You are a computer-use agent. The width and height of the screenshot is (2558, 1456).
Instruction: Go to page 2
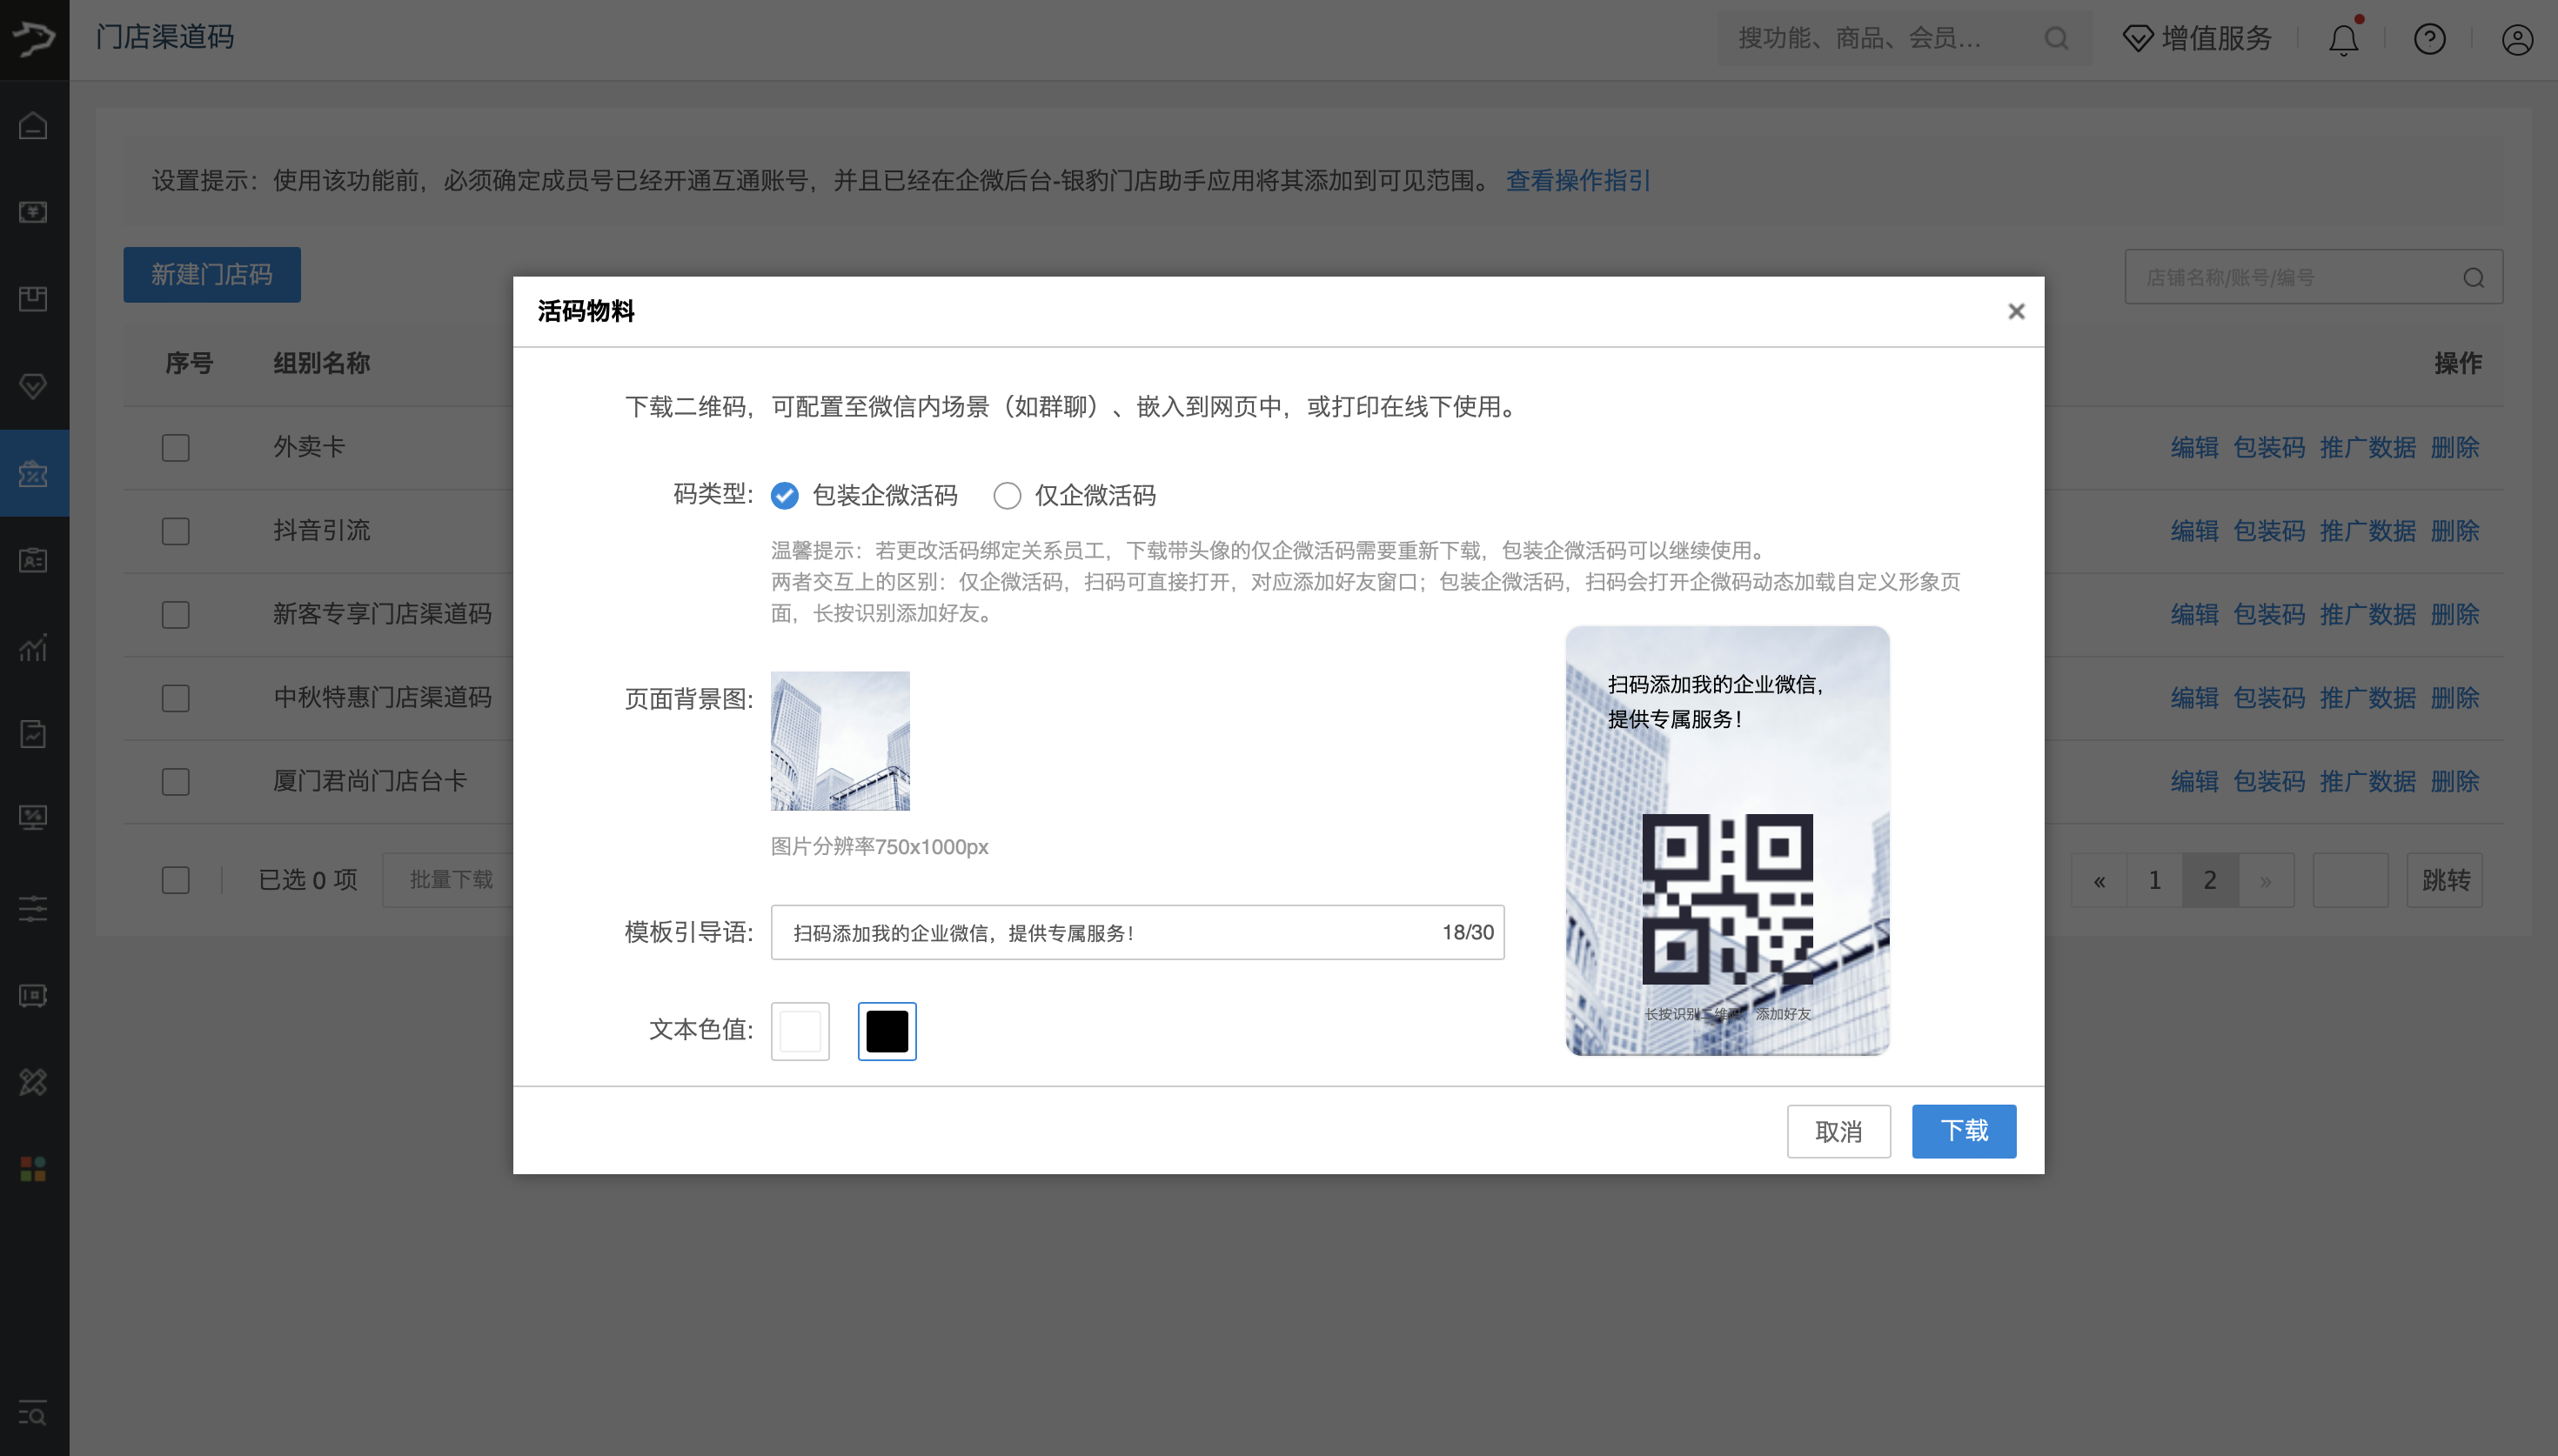(2210, 880)
